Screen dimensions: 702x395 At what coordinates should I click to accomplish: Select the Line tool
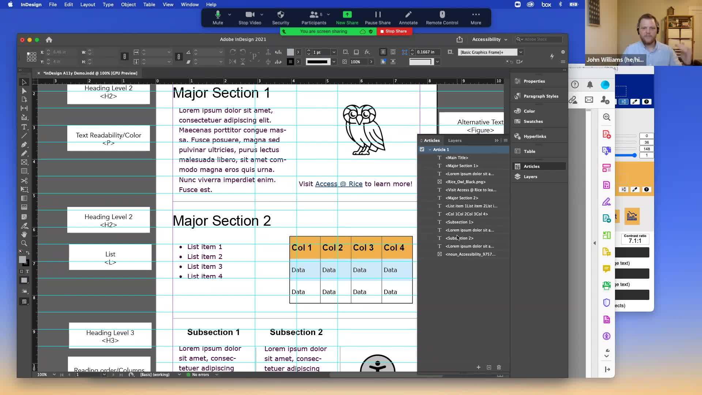click(x=24, y=136)
